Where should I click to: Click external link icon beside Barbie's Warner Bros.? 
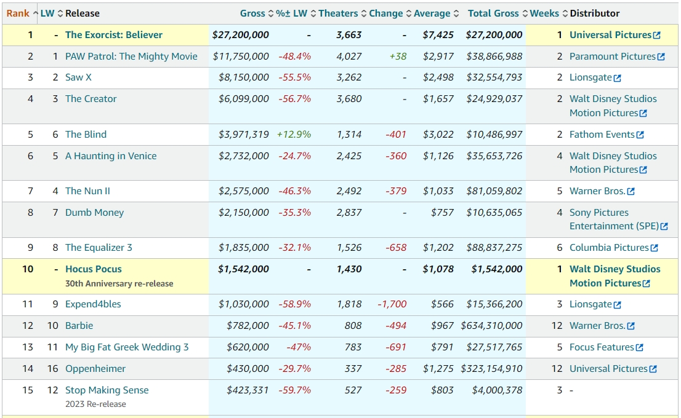point(631,326)
